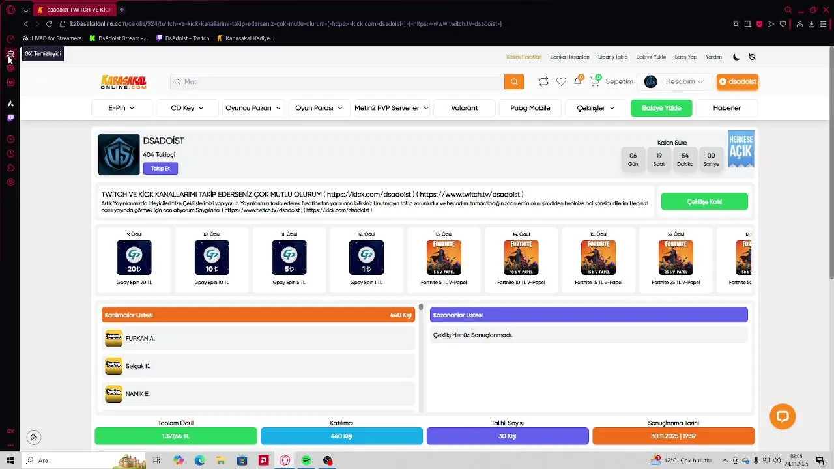Viewport: 834px width, 469px height.
Task: Open browser easy setup menu icon
Action: [x=824, y=24]
